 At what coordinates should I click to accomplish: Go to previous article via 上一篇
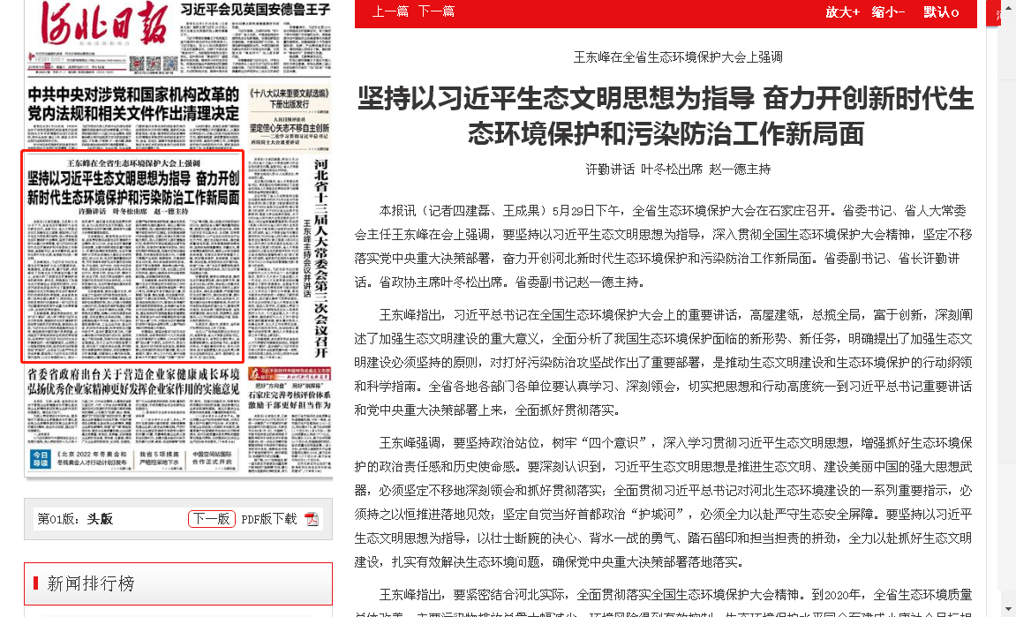click(x=390, y=11)
